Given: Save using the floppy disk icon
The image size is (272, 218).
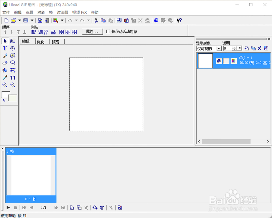Looking at the screenshot, I should pyautogui.click(x=26, y=20).
